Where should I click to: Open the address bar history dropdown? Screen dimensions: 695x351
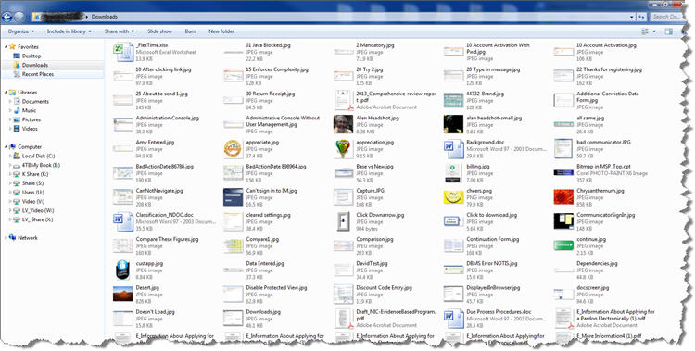(632, 17)
